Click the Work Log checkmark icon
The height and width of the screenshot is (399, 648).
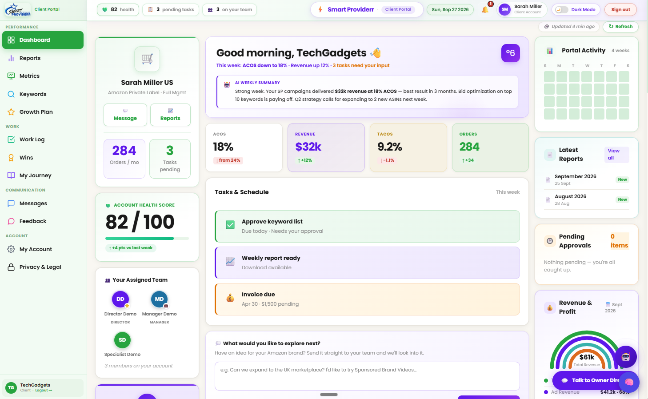pyautogui.click(x=11, y=140)
